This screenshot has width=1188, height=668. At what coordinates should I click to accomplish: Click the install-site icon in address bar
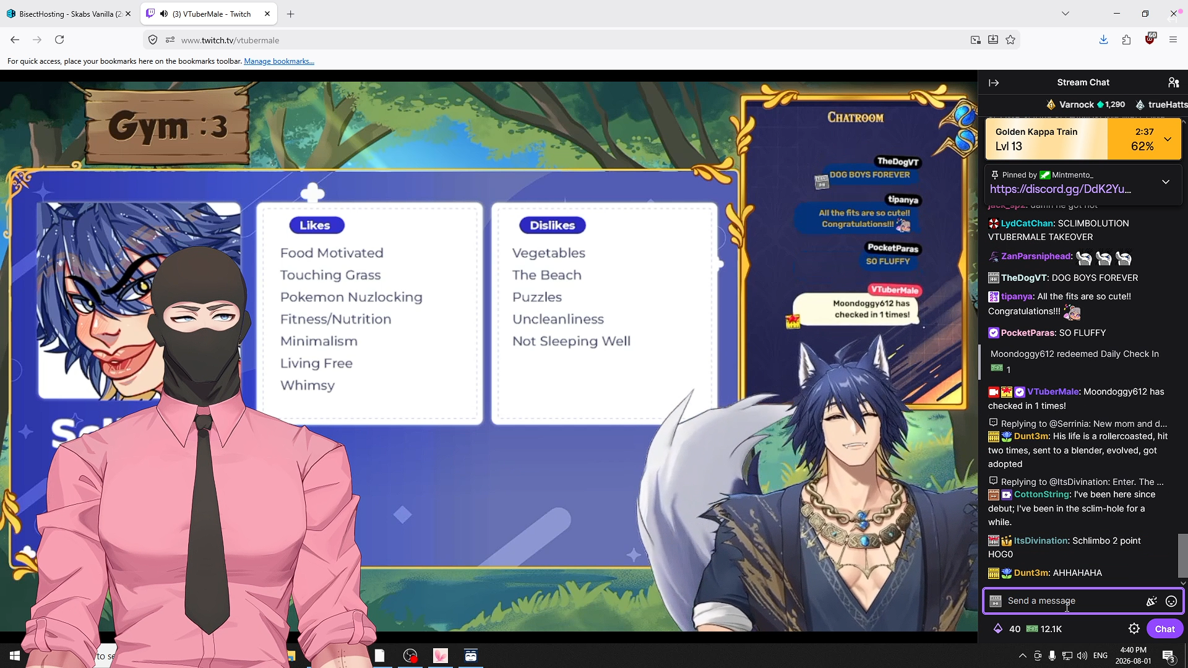993,40
